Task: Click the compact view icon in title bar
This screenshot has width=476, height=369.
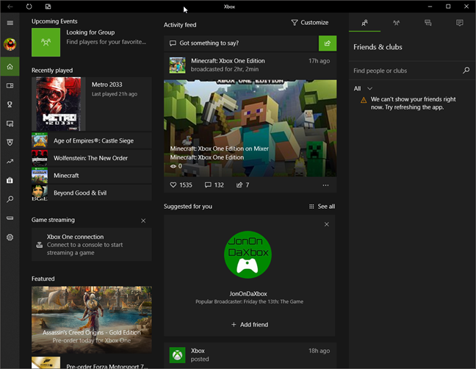Action: coord(48,7)
